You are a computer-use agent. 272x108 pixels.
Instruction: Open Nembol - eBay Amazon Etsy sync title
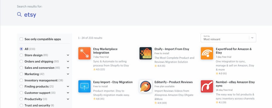pos(235,84)
